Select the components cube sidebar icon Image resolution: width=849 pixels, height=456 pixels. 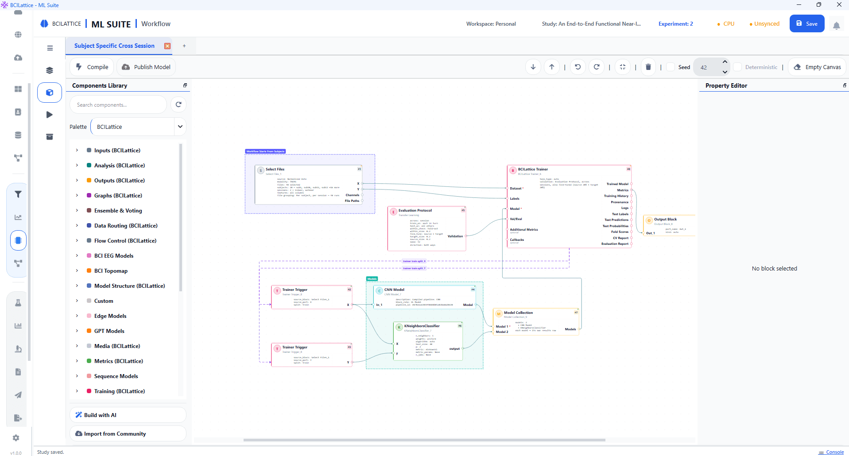point(50,93)
